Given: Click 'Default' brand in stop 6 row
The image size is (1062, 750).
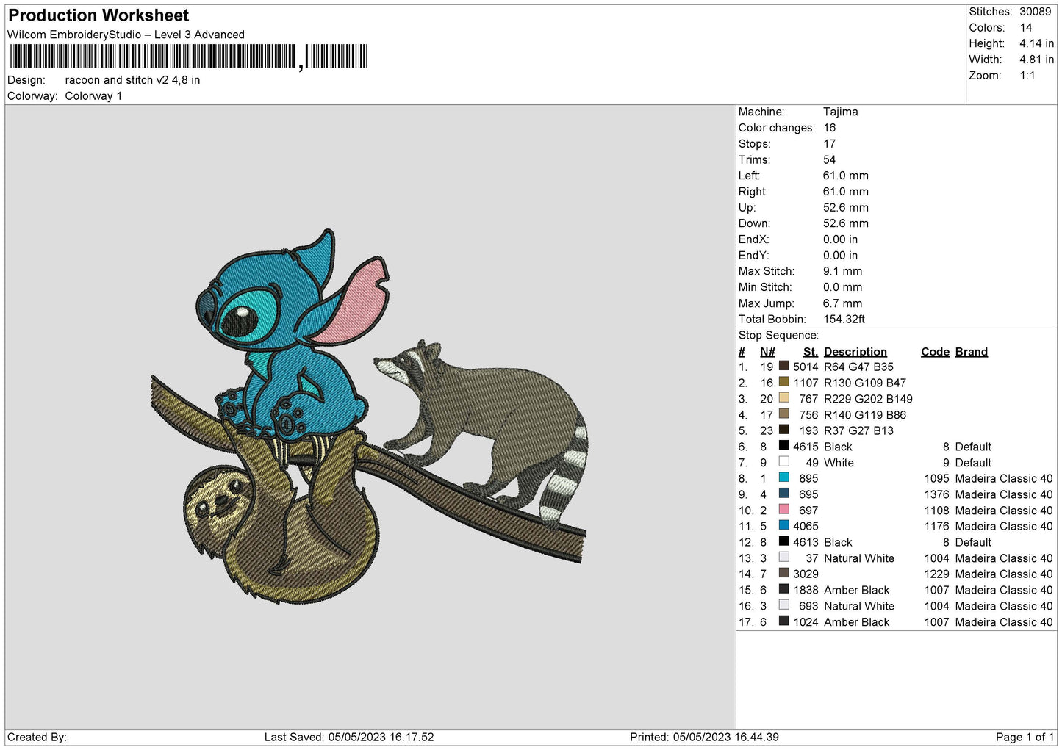Looking at the screenshot, I should click(973, 447).
